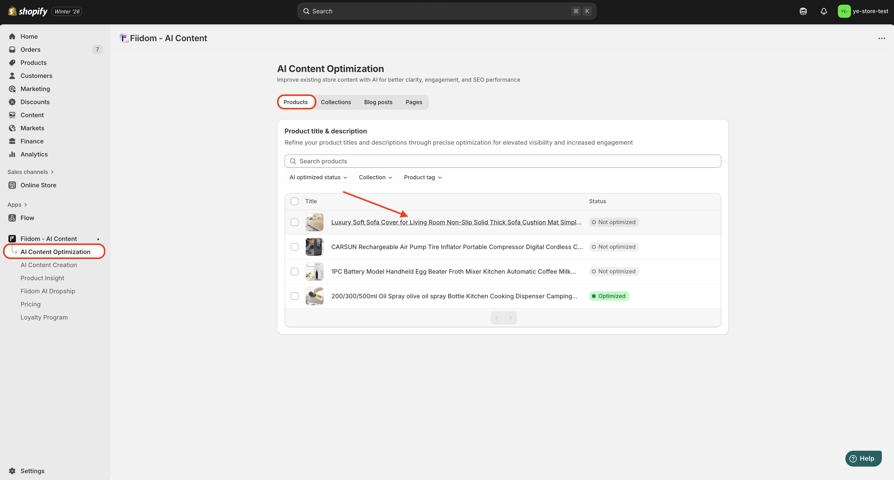Open the three-dot menu for Fiidom app
894x480 pixels.
pyautogui.click(x=882, y=38)
